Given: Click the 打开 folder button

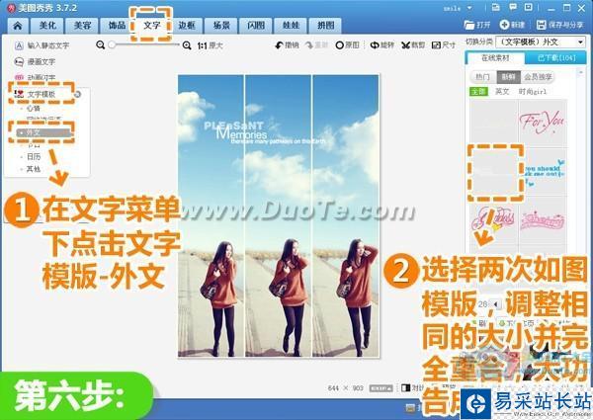Looking at the screenshot, I should tap(477, 25).
